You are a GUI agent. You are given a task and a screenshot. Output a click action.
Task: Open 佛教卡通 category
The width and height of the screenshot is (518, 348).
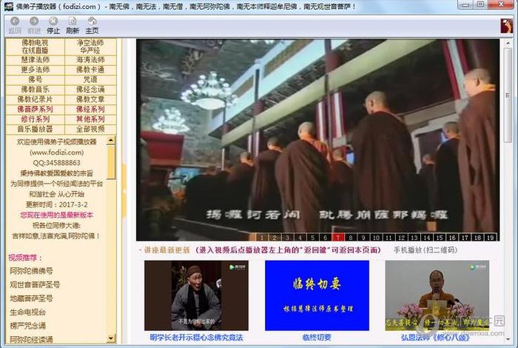(90, 70)
